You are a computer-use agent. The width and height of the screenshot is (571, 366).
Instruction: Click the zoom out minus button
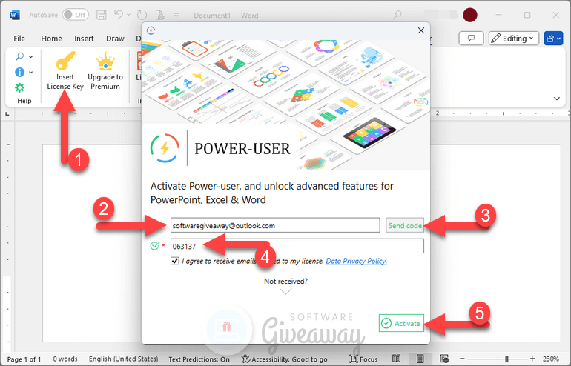click(462, 359)
